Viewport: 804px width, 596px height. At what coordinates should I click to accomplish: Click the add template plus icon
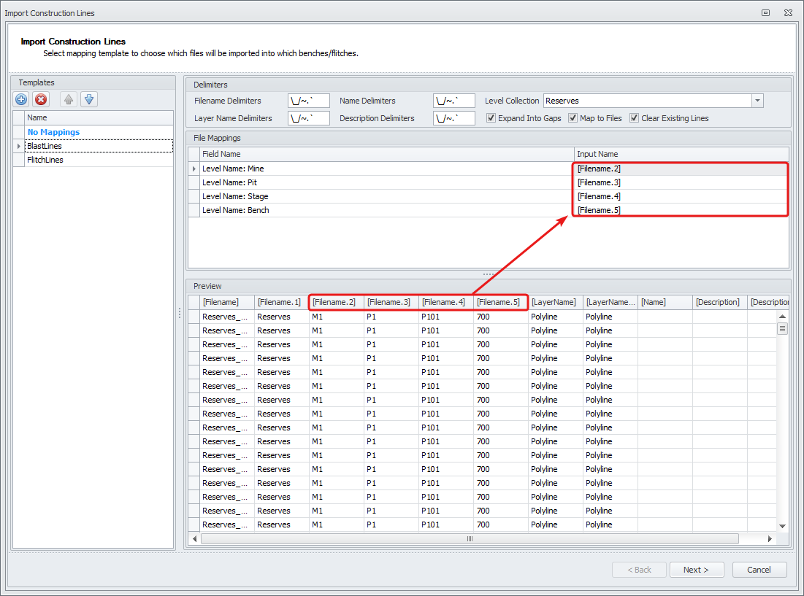[22, 99]
